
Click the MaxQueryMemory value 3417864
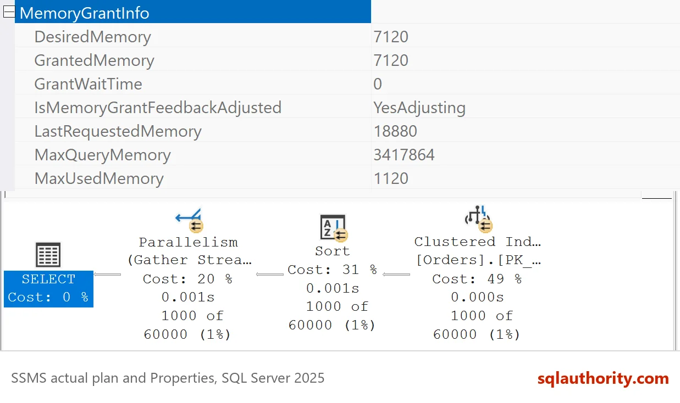point(404,155)
